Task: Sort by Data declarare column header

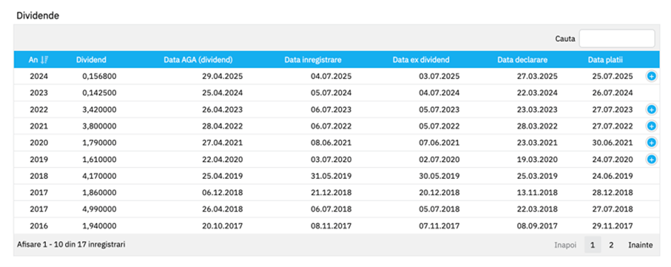Action: tap(522, 60)
